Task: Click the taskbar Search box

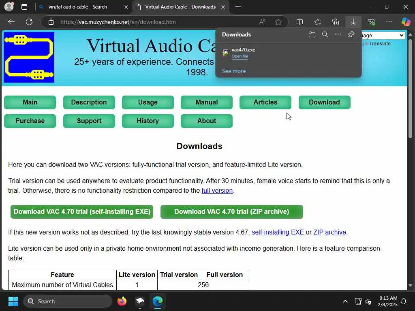Action: pos(68,301)
